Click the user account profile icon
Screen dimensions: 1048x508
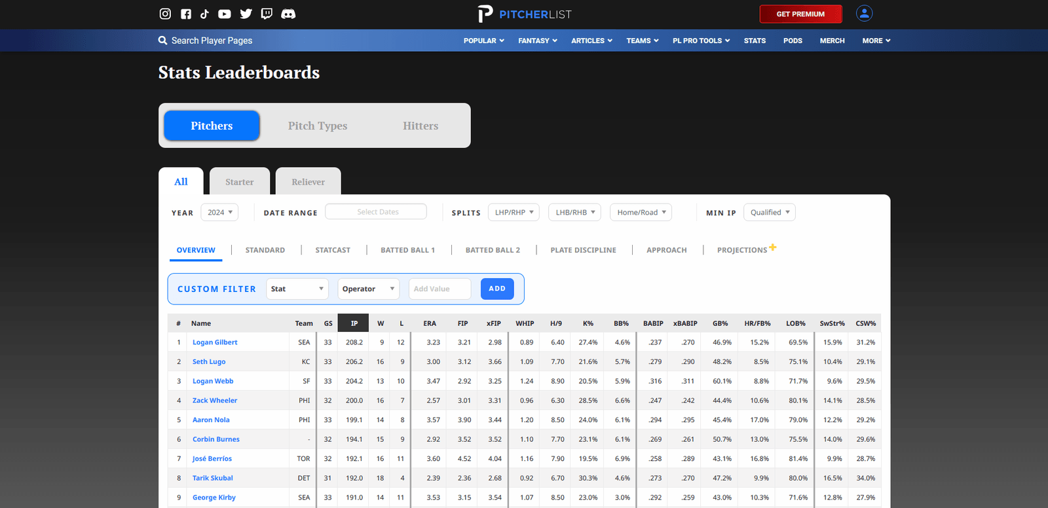click(x=865, y=13)
